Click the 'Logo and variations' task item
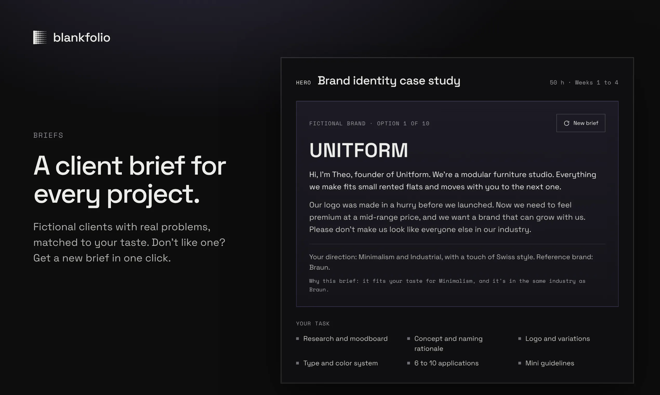This screenshot has height=395, width=660. click(554, 339)
